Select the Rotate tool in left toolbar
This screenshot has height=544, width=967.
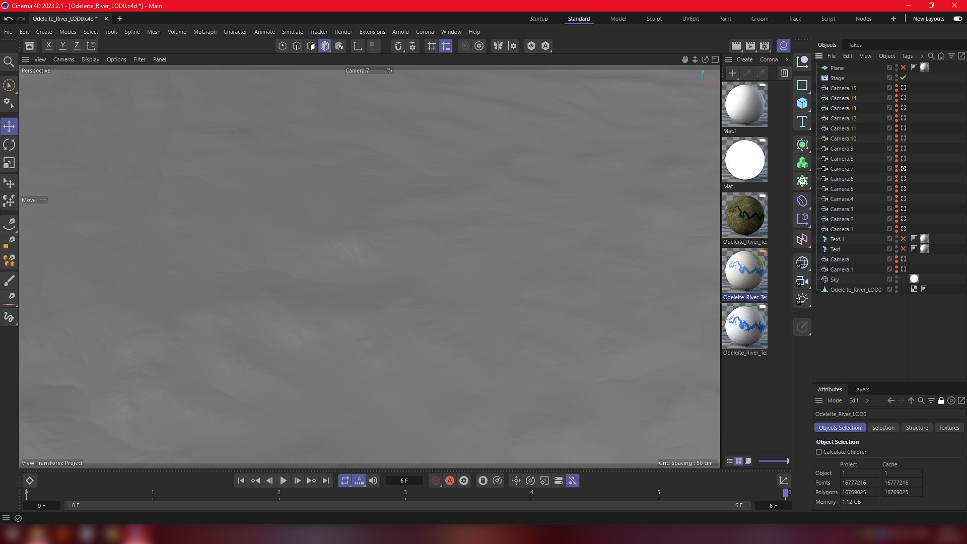9,145
